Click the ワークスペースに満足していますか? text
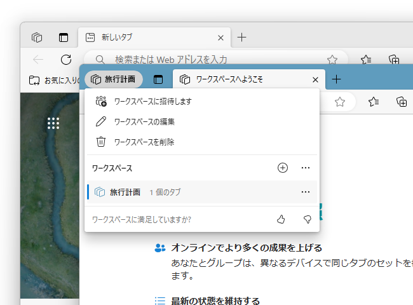 click(142, 219)
